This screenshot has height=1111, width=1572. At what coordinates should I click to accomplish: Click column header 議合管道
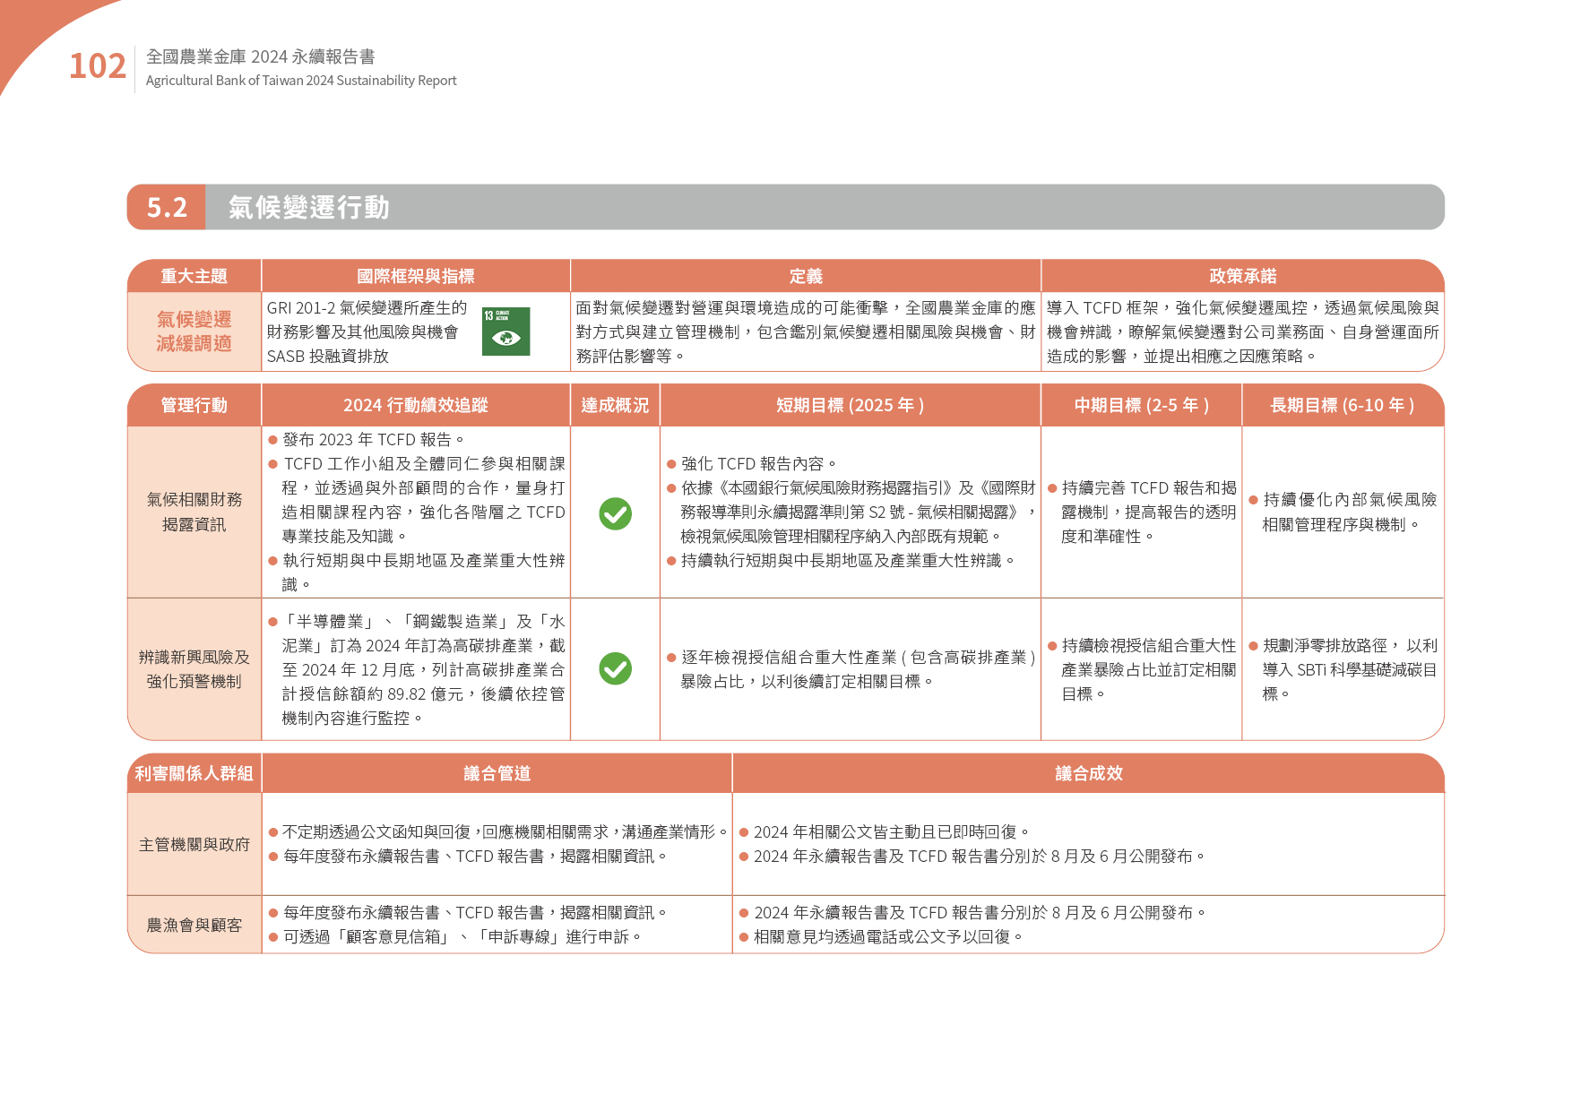pos(497,773)
